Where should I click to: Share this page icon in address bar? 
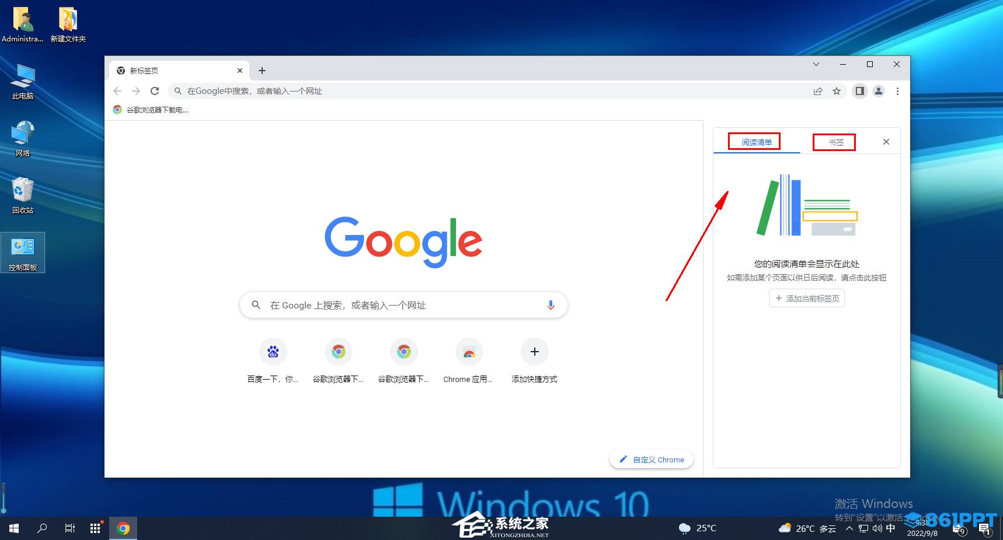[x=818, y=91]
